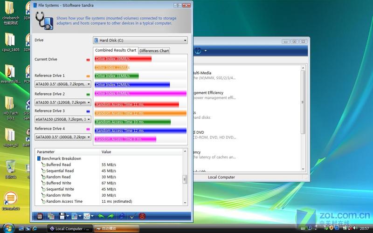Select the Buffered Write row
Viewport: 373px width, 233px height.
coord(109,183)
